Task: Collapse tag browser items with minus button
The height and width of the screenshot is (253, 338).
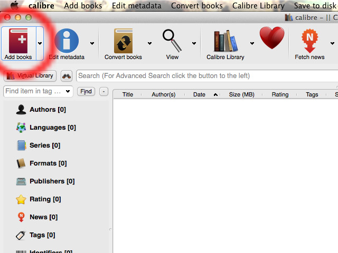Action: (x=104, y=91)
